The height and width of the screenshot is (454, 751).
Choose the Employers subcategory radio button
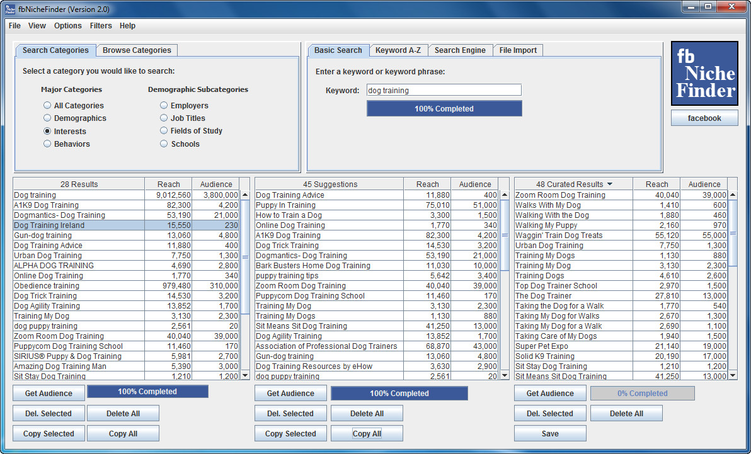pos(164,105)
